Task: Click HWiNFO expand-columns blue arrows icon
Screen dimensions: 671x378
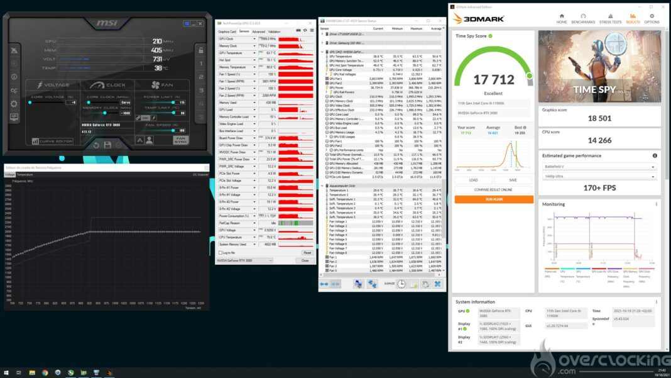Action: coord(324,284)
